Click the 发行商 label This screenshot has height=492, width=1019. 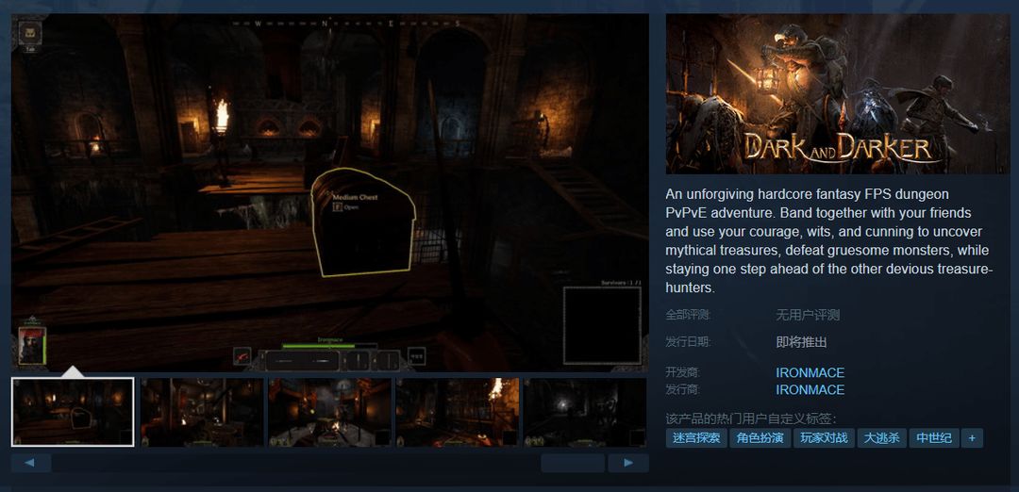682,389
